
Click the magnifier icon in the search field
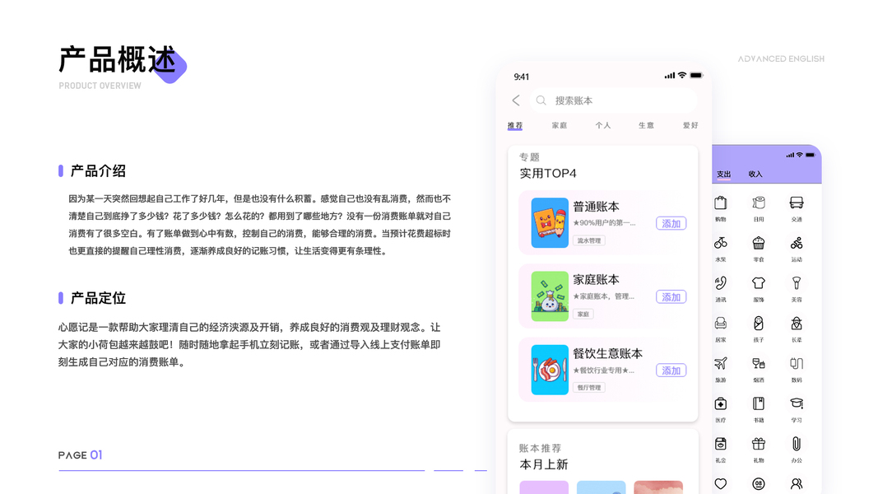tap(541, 100)
